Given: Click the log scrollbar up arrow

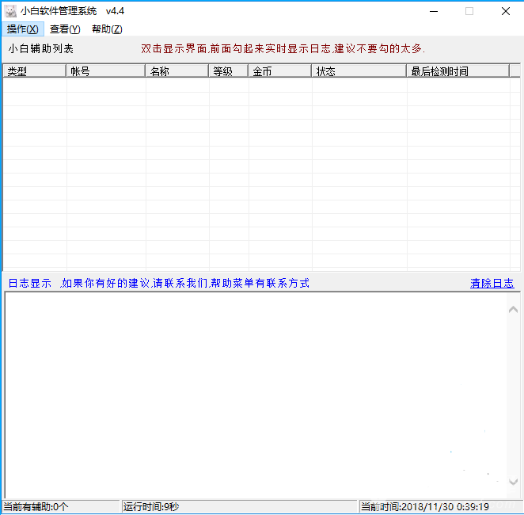Looking at the screenshot, I should pos(513,310).
